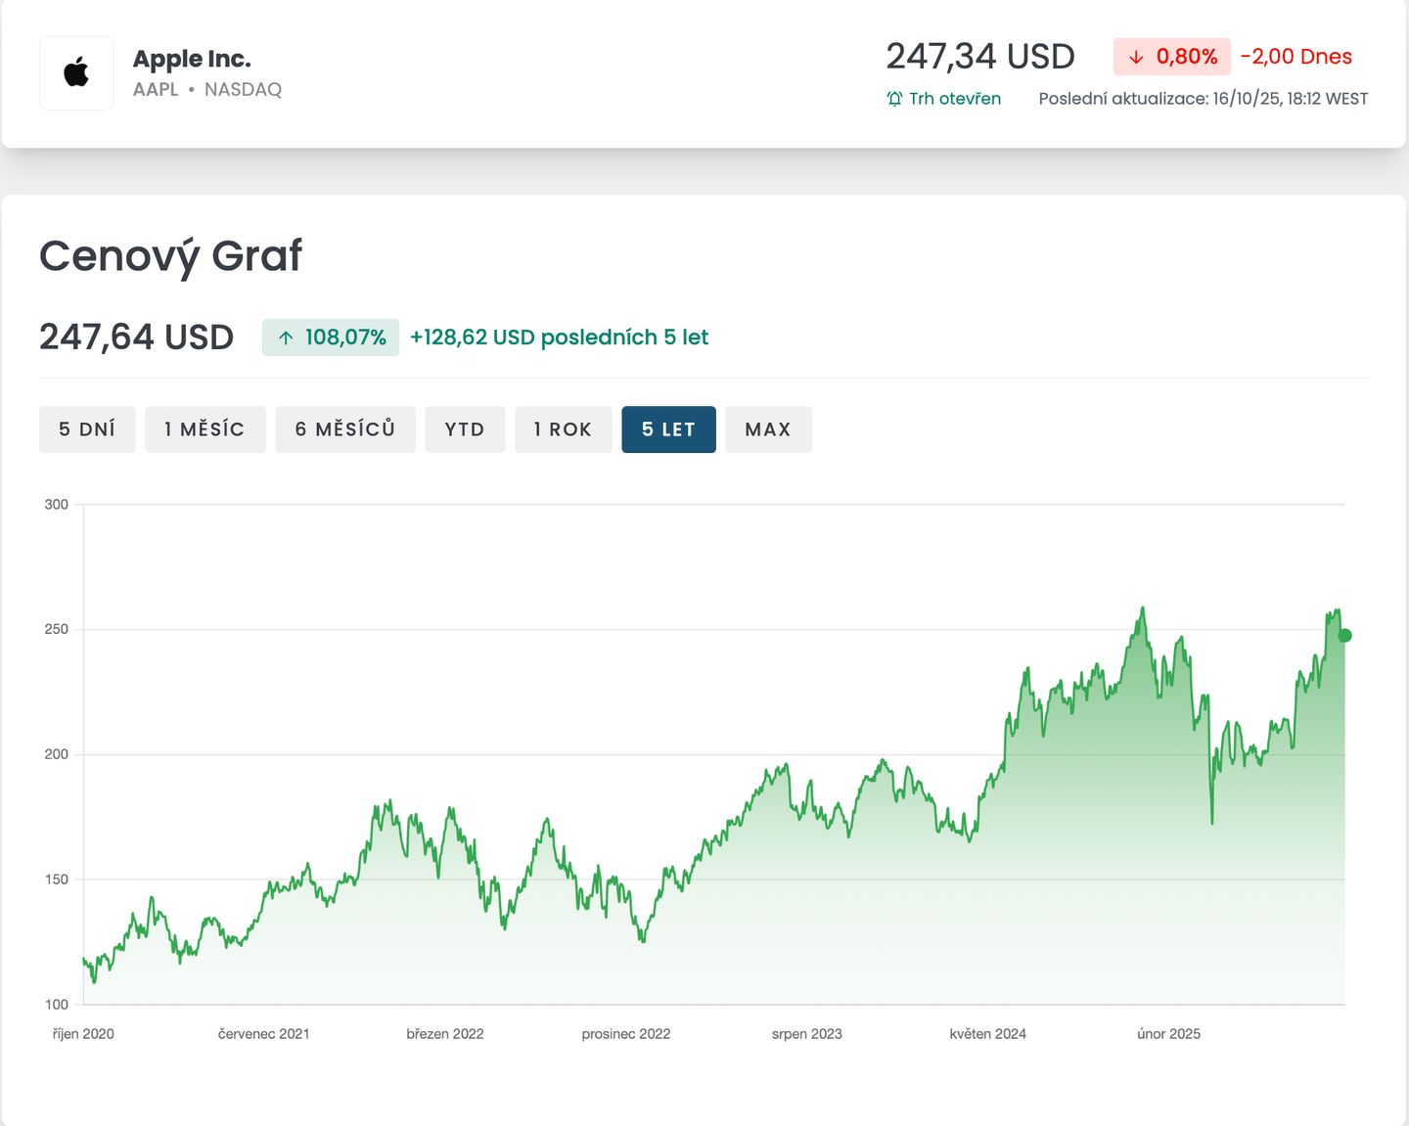The width and height of the screenshot is (1409, 1126).
Task: Show the 1 ROK chart period
Action: (563, 429)
